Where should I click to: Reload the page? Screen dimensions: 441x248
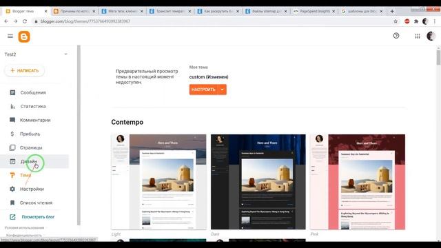click(x=25, y=21)
